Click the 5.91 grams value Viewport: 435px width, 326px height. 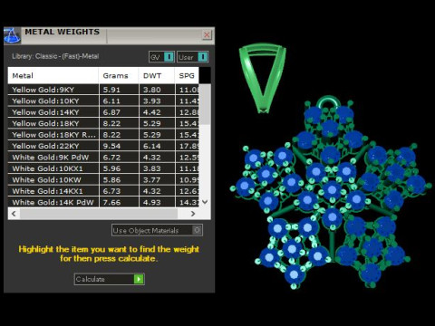pos(111,90)
